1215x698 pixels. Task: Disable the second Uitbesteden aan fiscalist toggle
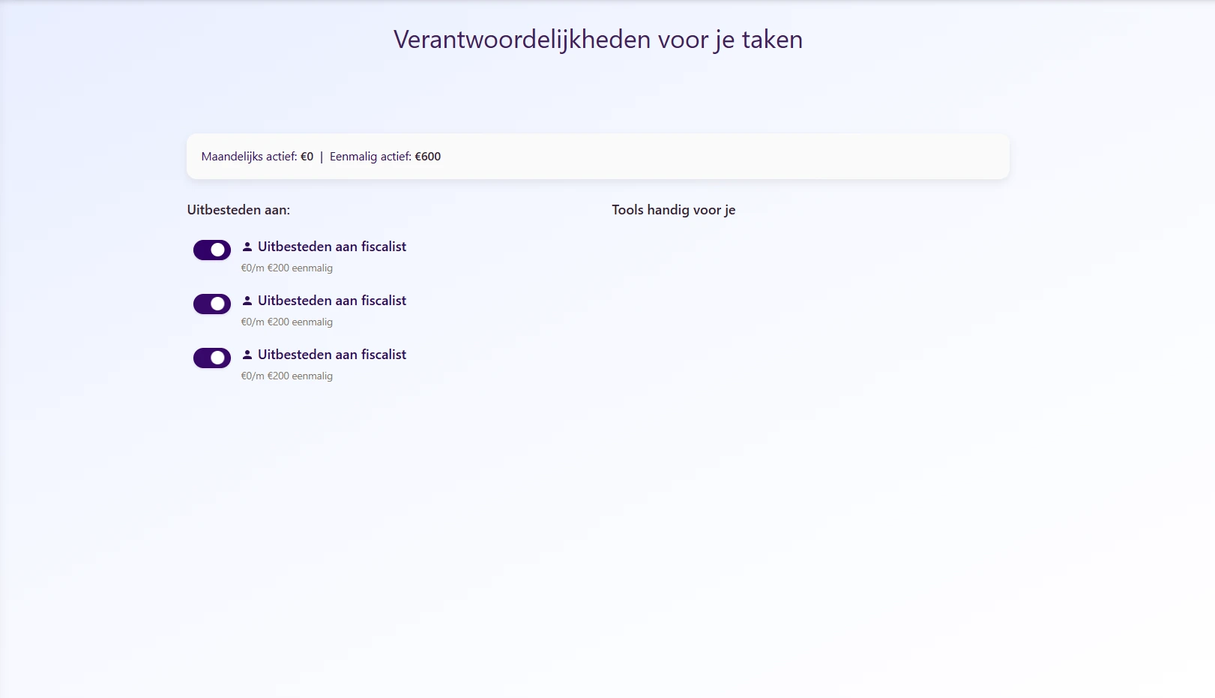211,304
